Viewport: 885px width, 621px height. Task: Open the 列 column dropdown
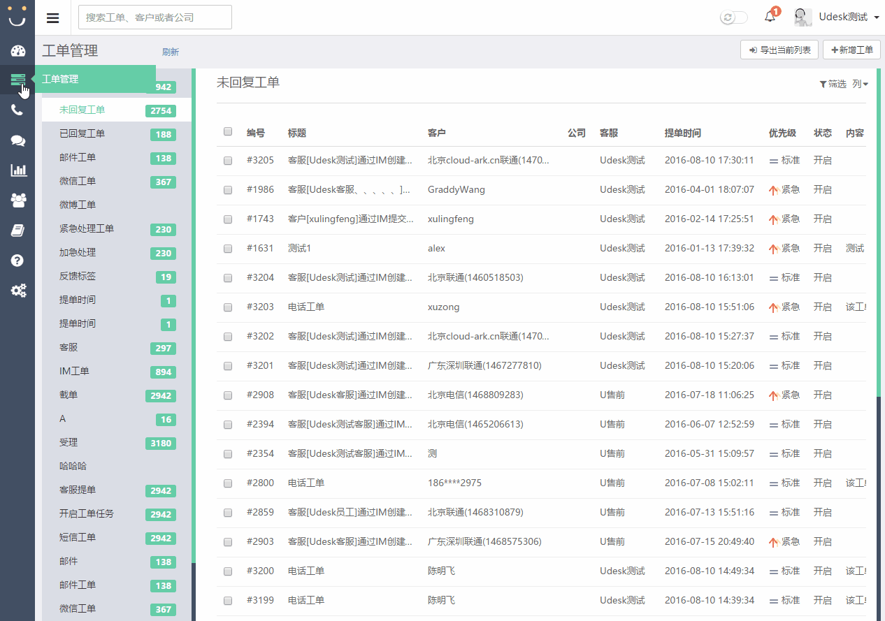pyautogui.click(x=860, y=84)
